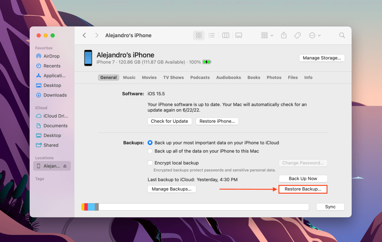Screen dimensions: 382x242
Task: Click the Tags sidebar heading
Action: tap(40, 179)
